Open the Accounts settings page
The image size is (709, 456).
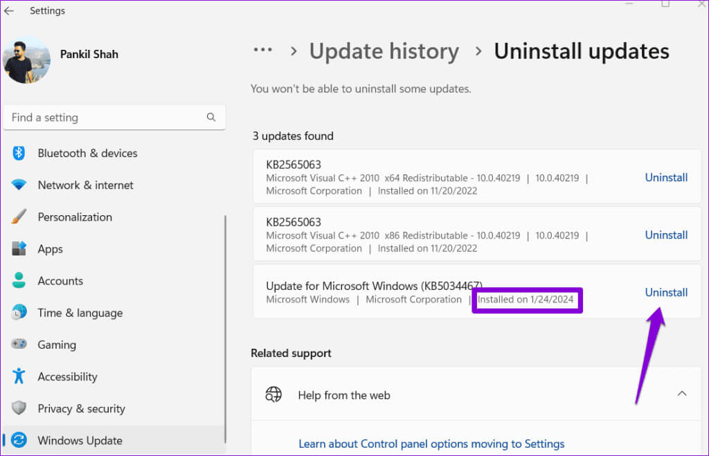pyautogui.click(x=61, y=281)
